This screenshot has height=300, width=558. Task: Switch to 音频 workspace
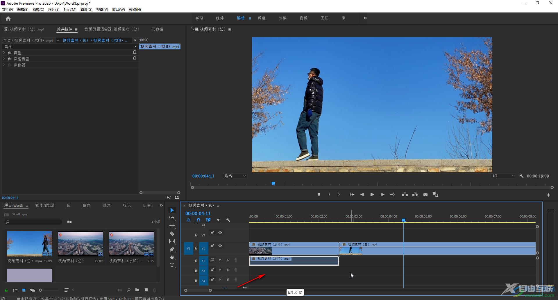[303, 18]
